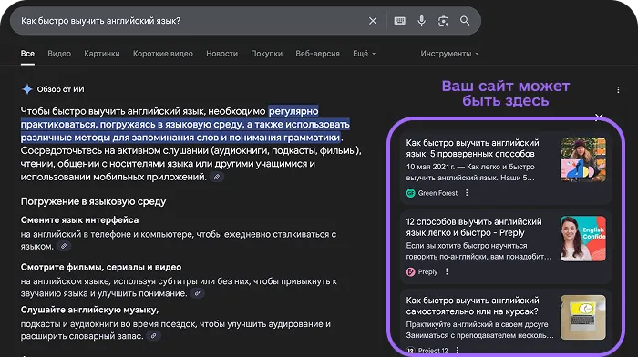Open image search with the camera lens icon

click(443, 21)
